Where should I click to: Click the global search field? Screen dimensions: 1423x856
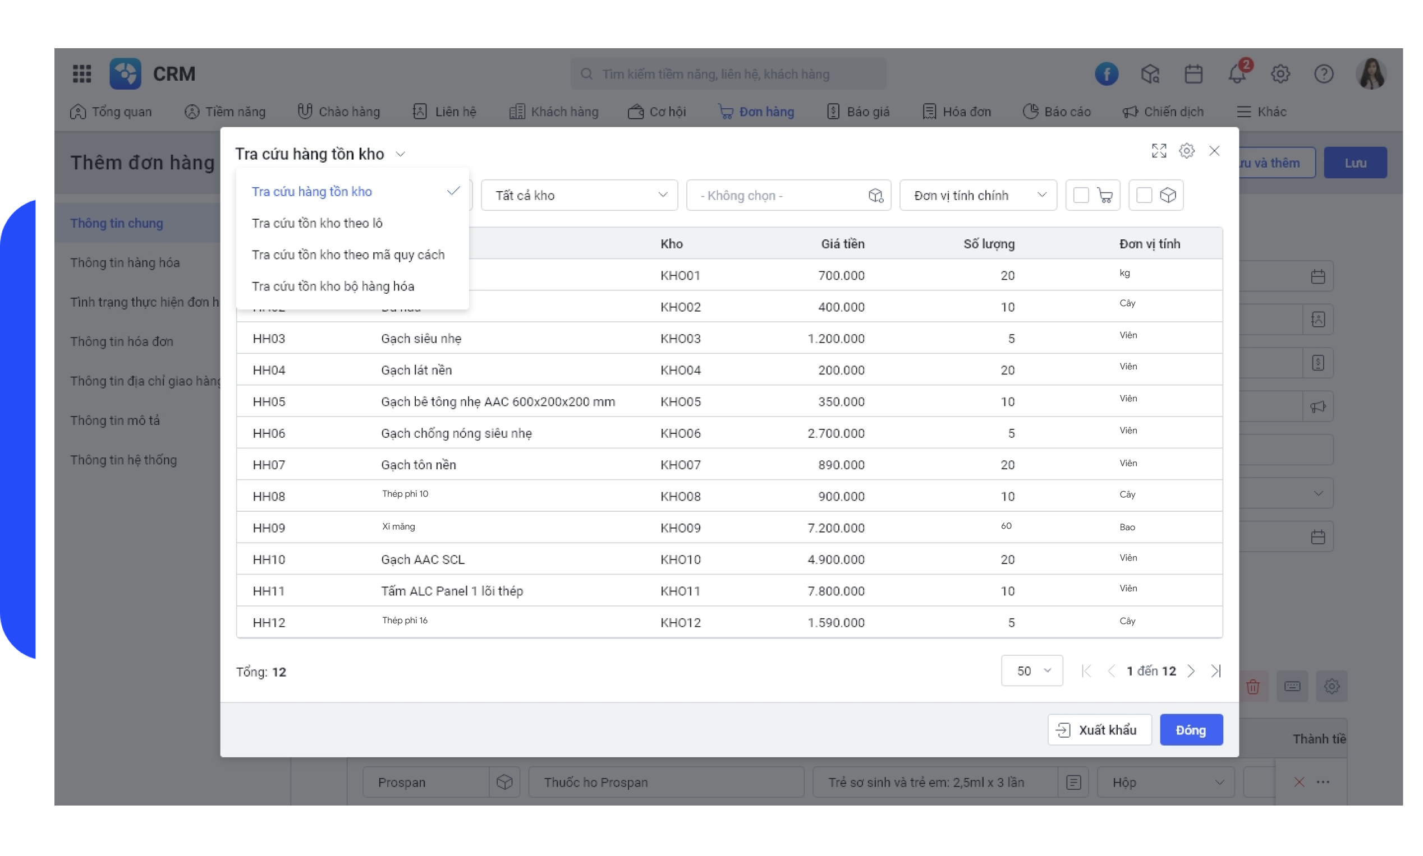(x=728, y=73)
